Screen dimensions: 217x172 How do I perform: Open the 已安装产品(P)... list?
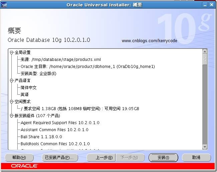pos(60,158)
